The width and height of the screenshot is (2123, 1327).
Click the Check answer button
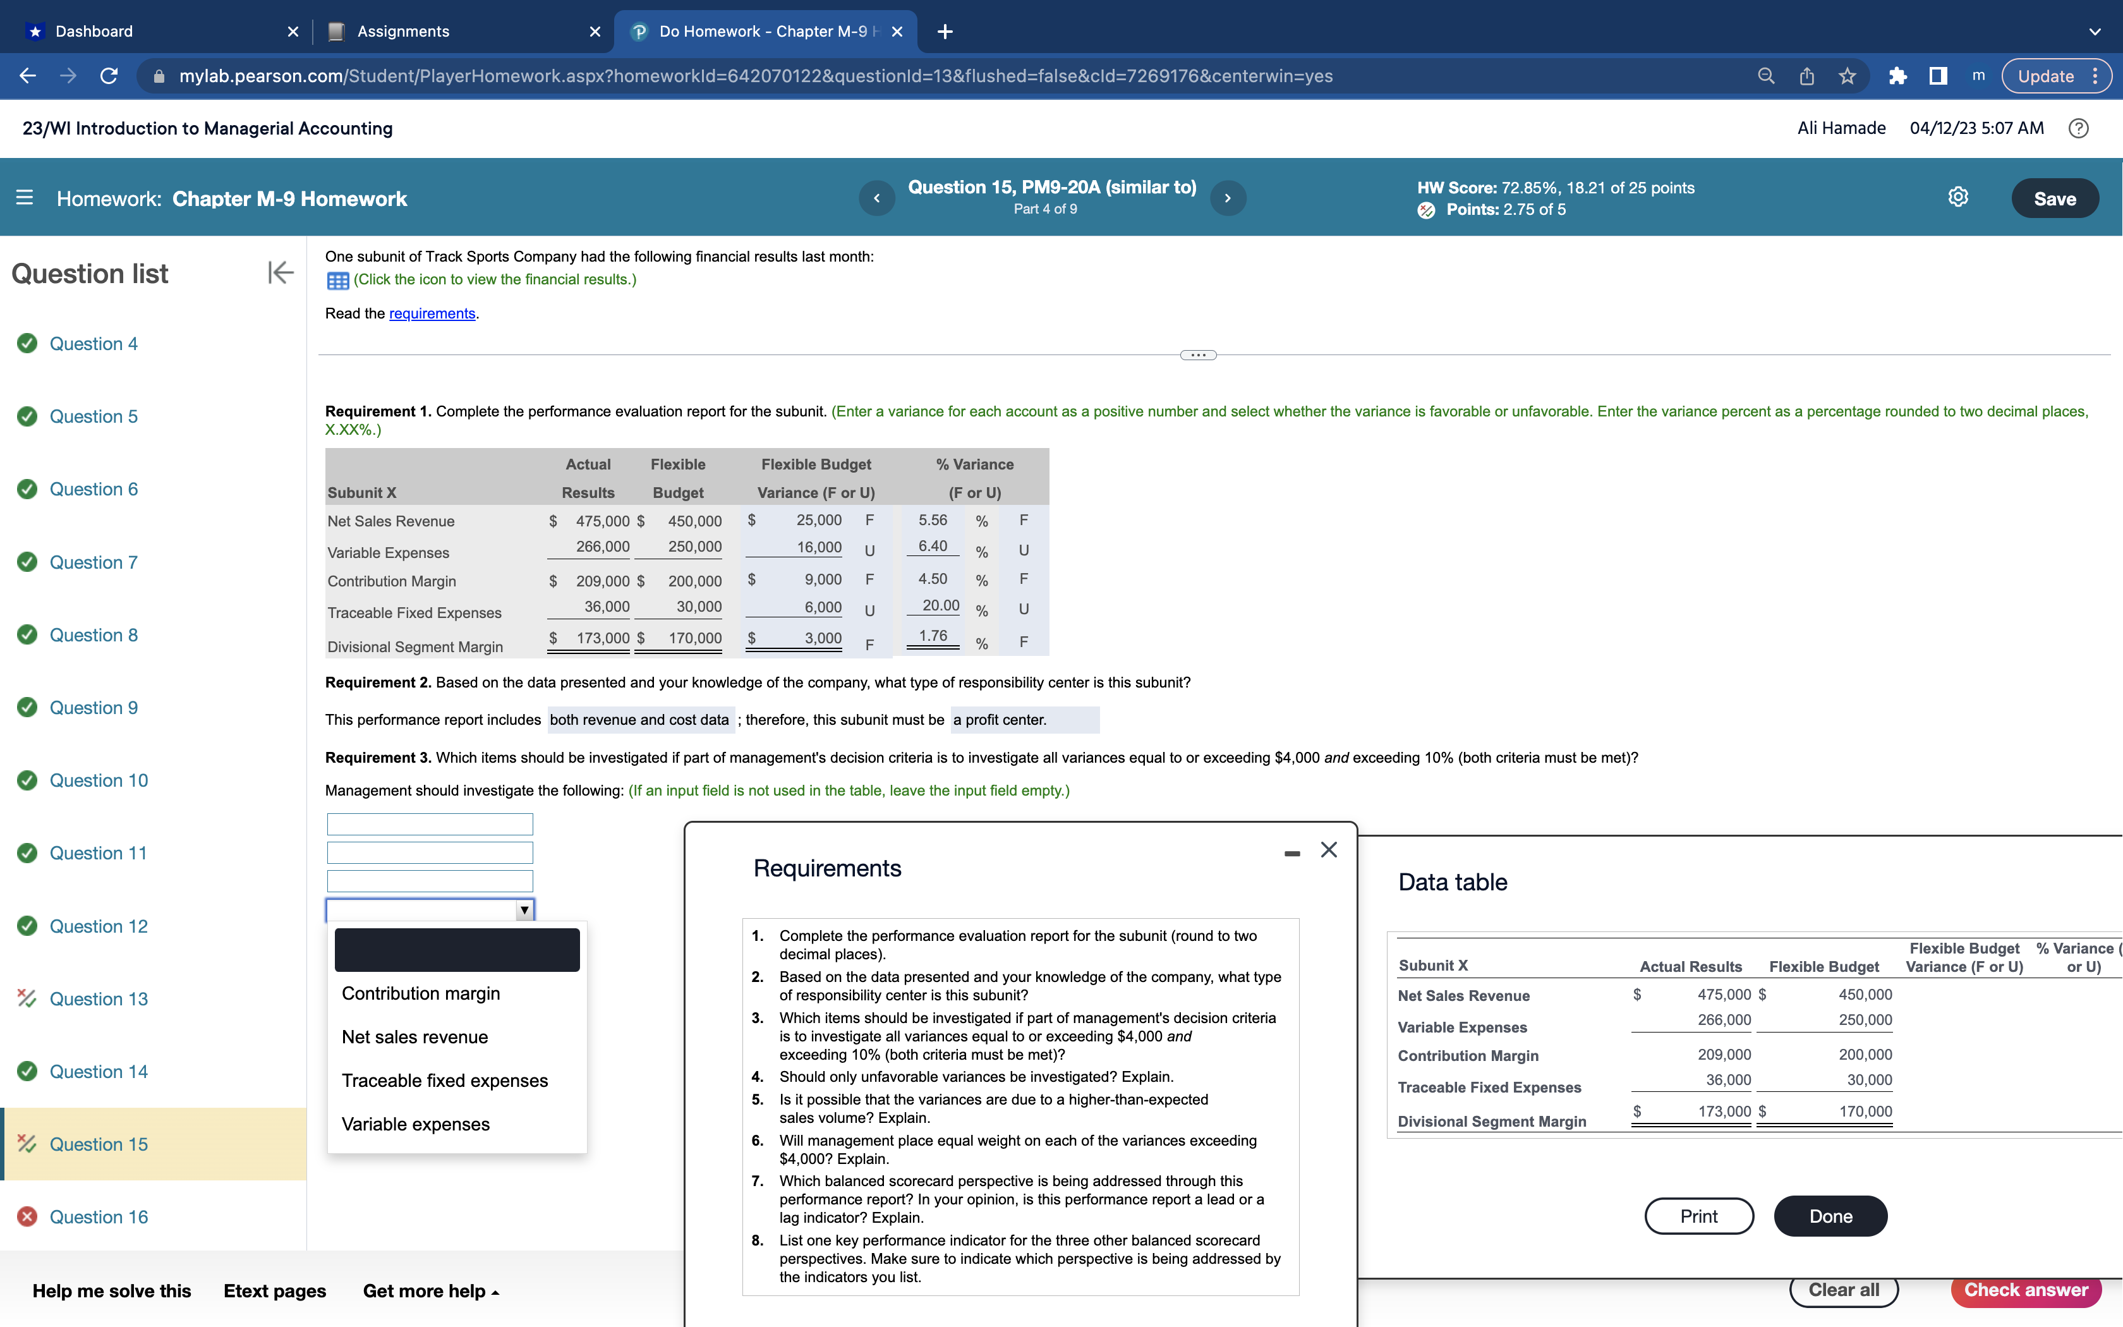tap(2028, 1289)
